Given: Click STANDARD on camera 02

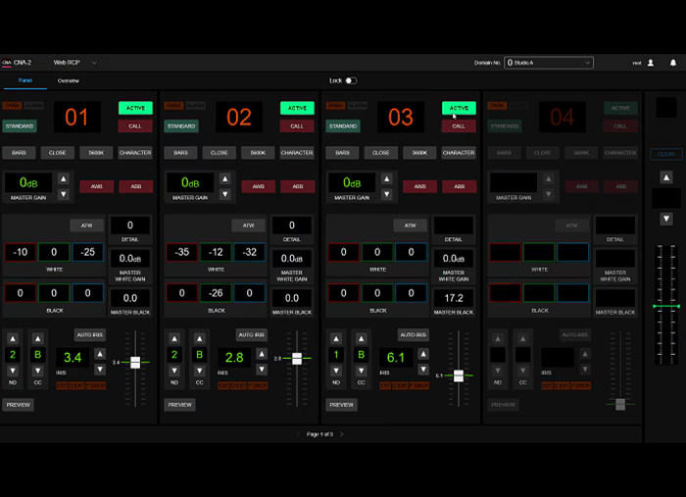Looking at the screenshot, I should click(181, 126).
